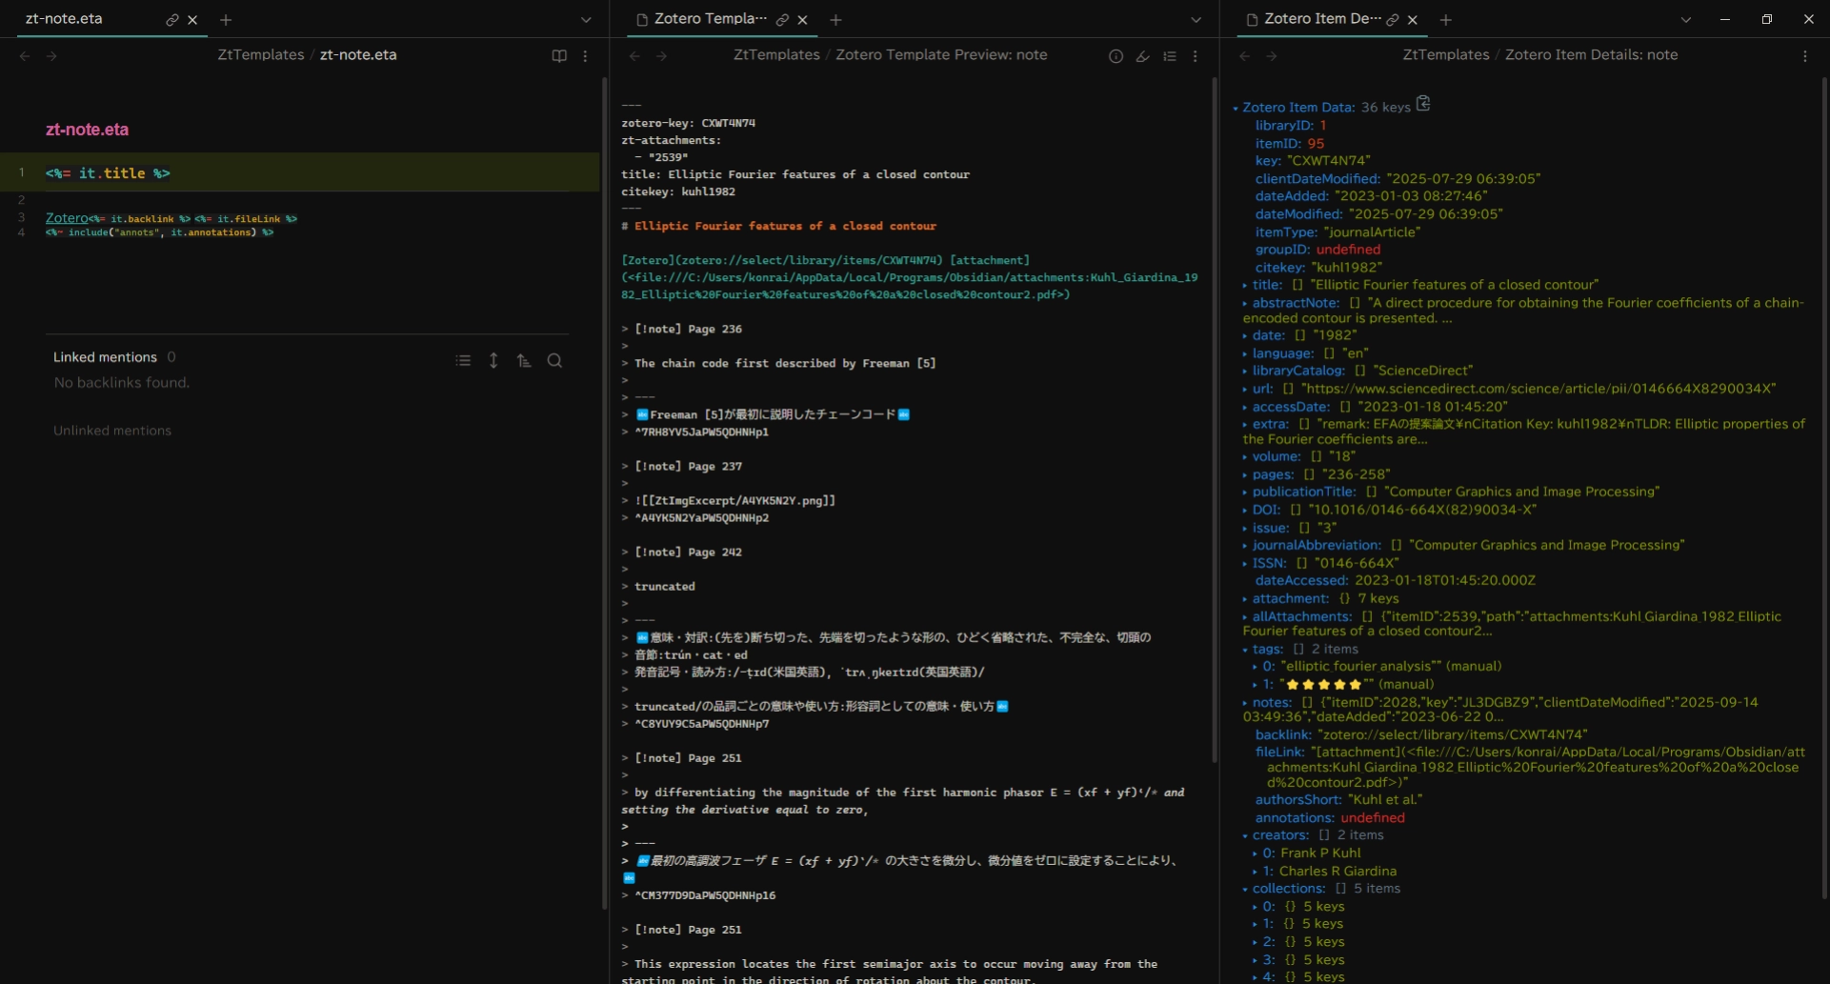This screenshot has height=984, width=1830.
Task: Select the Zotero Item Details tab
Action: pos(1320,19)
